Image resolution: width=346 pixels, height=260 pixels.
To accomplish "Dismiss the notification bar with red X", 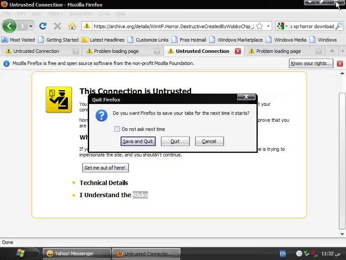I will click(x=340, y=64).
